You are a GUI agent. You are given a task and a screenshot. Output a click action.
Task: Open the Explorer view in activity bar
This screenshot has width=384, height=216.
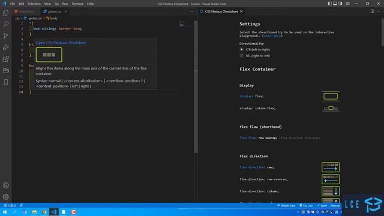coord(5,13)
